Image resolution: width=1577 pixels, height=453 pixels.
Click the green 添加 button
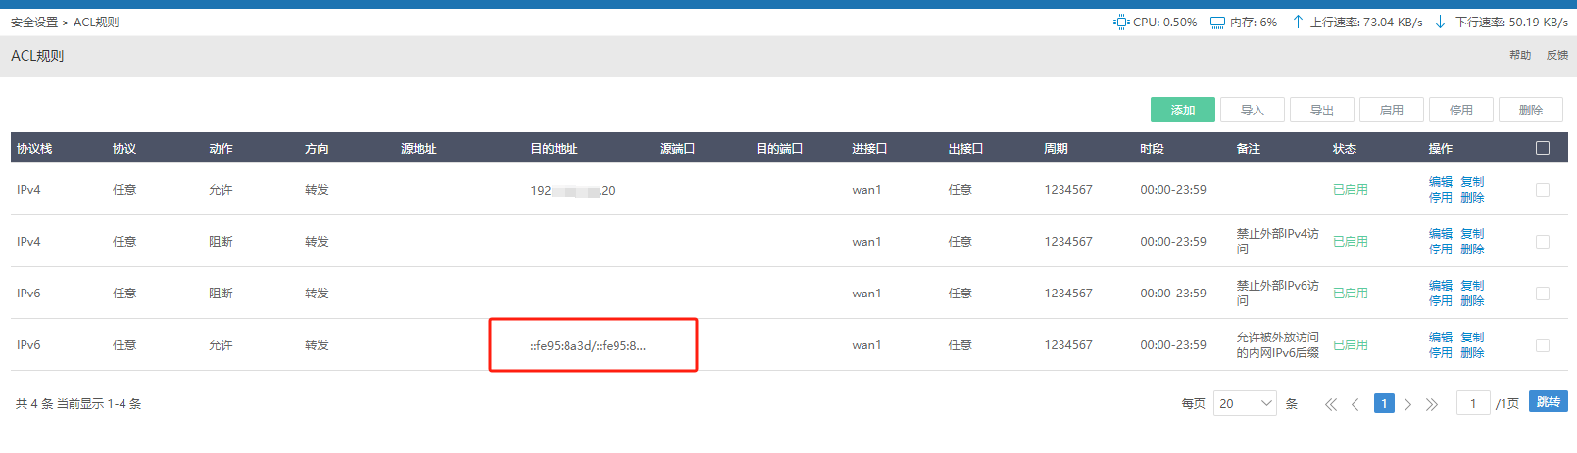tap(1182, 110)
